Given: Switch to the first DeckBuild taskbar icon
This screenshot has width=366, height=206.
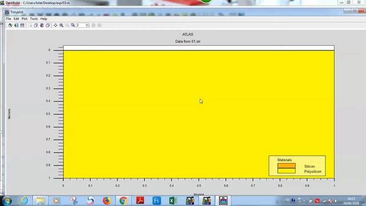Looking at the screenshot, I should click(190, 201).
